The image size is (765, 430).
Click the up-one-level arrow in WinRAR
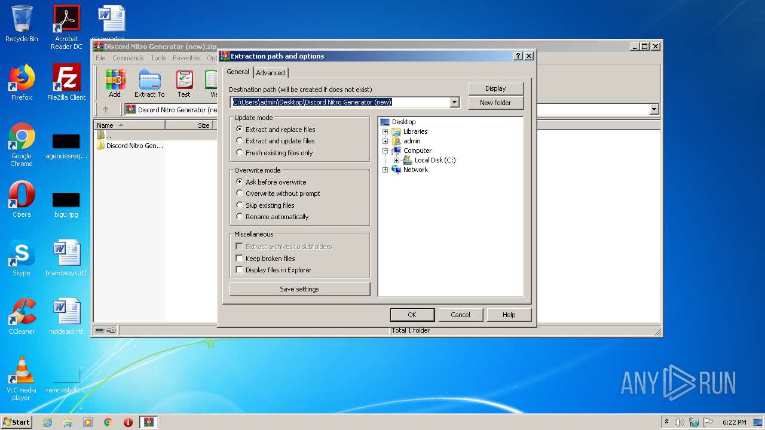tap(106, 109)
